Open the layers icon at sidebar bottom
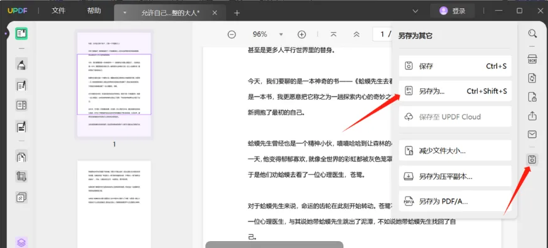This screenshot has height=248, width=548. click(x=21, y=242)
